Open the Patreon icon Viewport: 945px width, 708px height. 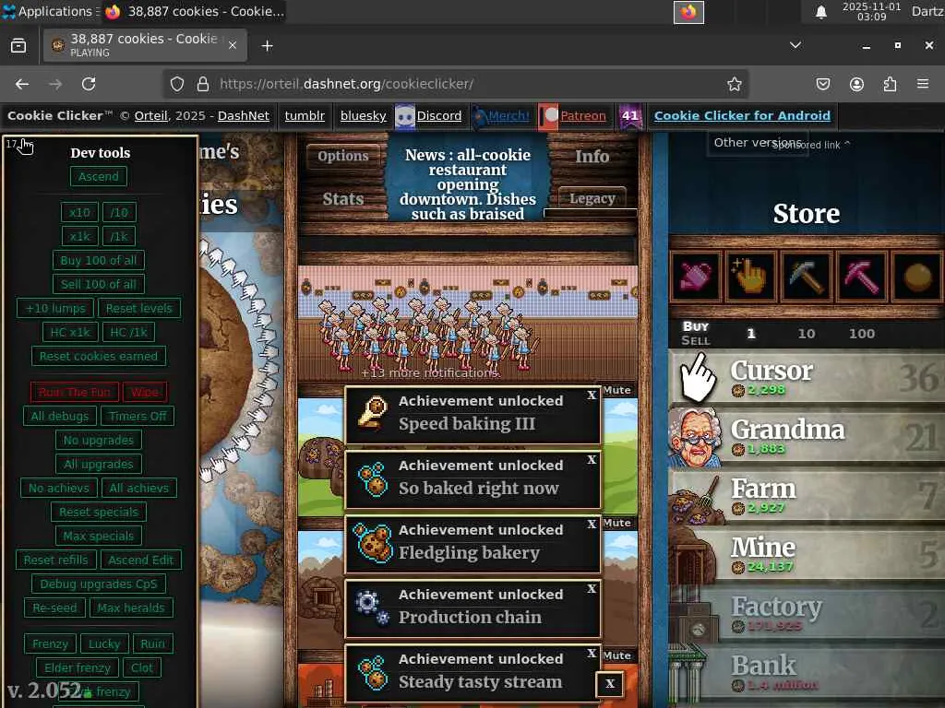[548, 116]
